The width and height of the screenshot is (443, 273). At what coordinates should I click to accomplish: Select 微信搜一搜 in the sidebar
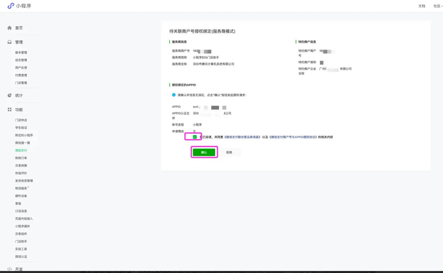23,143
